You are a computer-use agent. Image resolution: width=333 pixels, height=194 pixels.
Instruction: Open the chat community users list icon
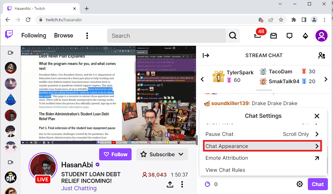coord(322,56)
